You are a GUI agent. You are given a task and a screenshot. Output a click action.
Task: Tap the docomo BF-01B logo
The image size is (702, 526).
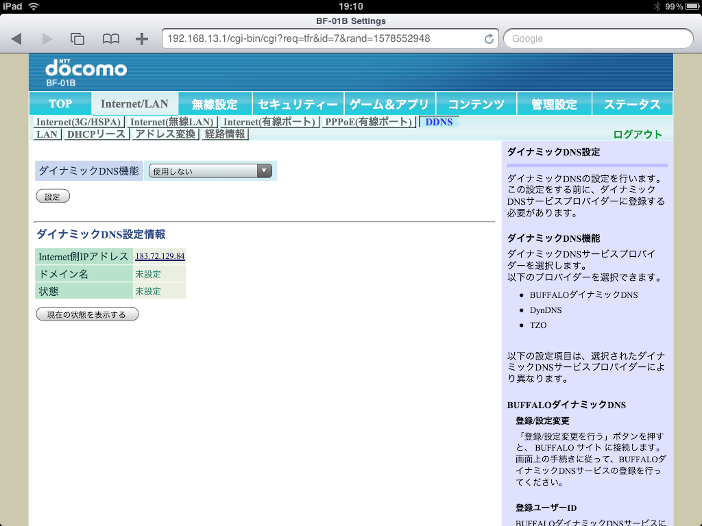pyautogui.click(x=86, y=73)
